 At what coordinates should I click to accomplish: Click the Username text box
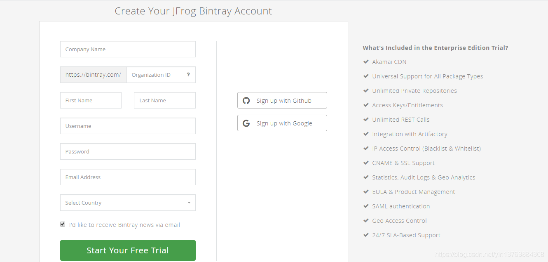[128, 126]
